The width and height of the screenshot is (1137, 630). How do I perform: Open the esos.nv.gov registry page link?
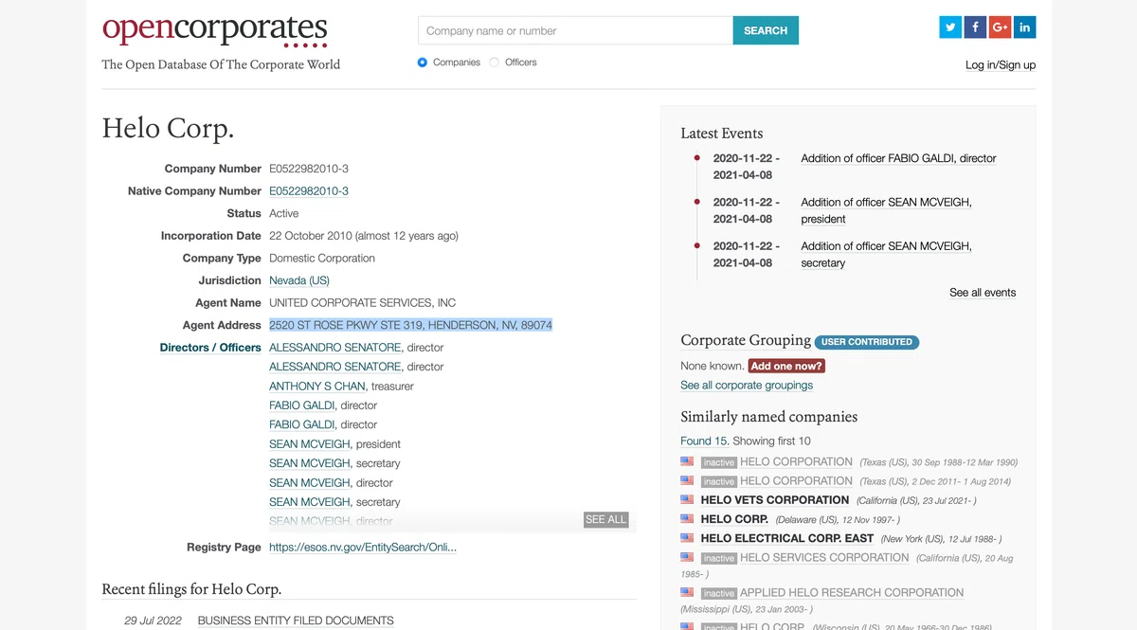click(363, 548)
